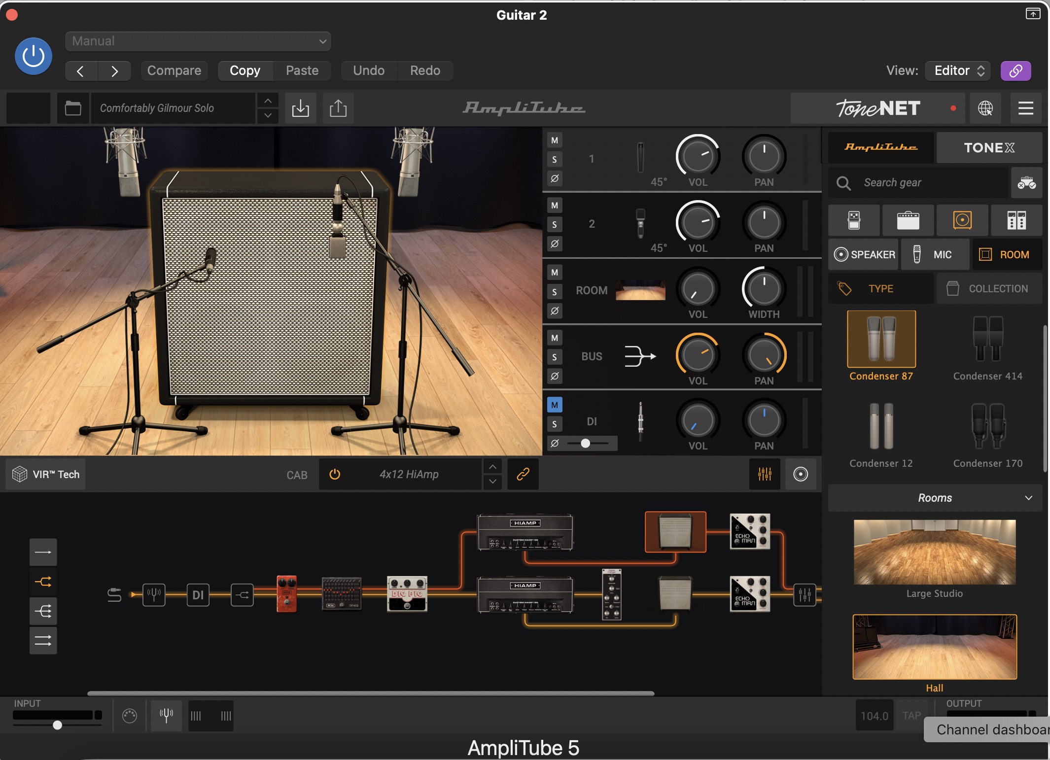
Task: Invert phase on the DI channel
Action: point(555,443)
